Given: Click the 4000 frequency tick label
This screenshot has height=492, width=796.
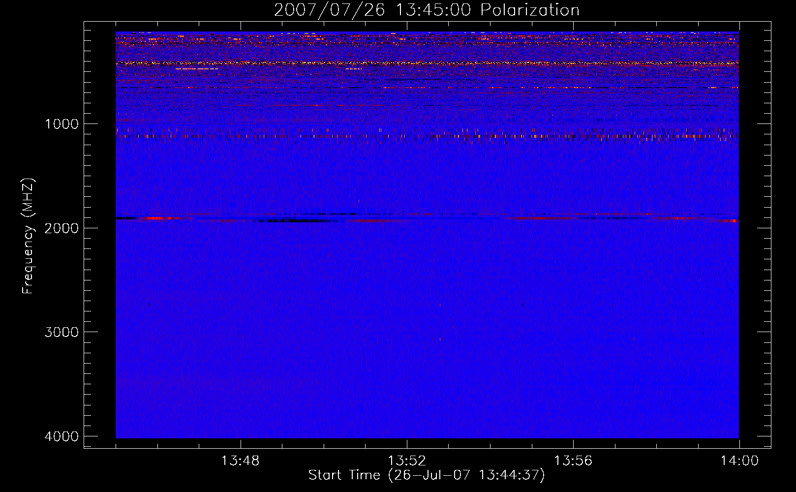Looking at the screenshot, I should tap(61, 436).
